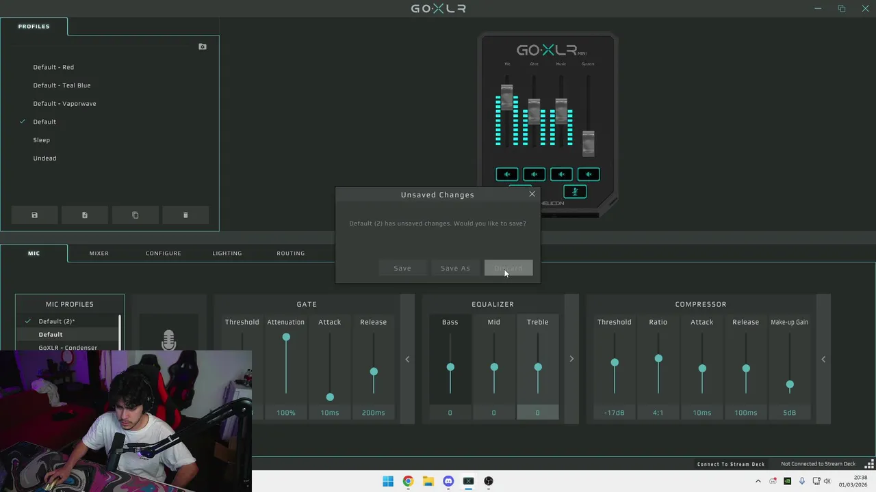Click the Chat fader on the device
876x492 pixels.
point(534,111)
